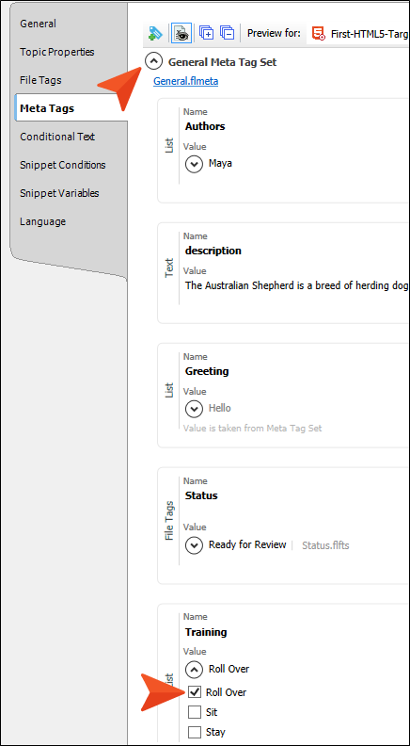410x746 pixels.
Task: Expand the Authors value dropdown
Action: 194,164
